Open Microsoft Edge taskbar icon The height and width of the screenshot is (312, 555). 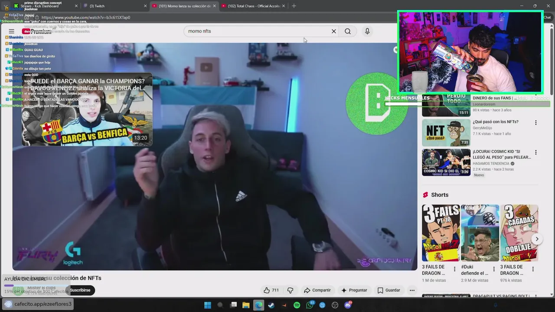click(258, 305)
